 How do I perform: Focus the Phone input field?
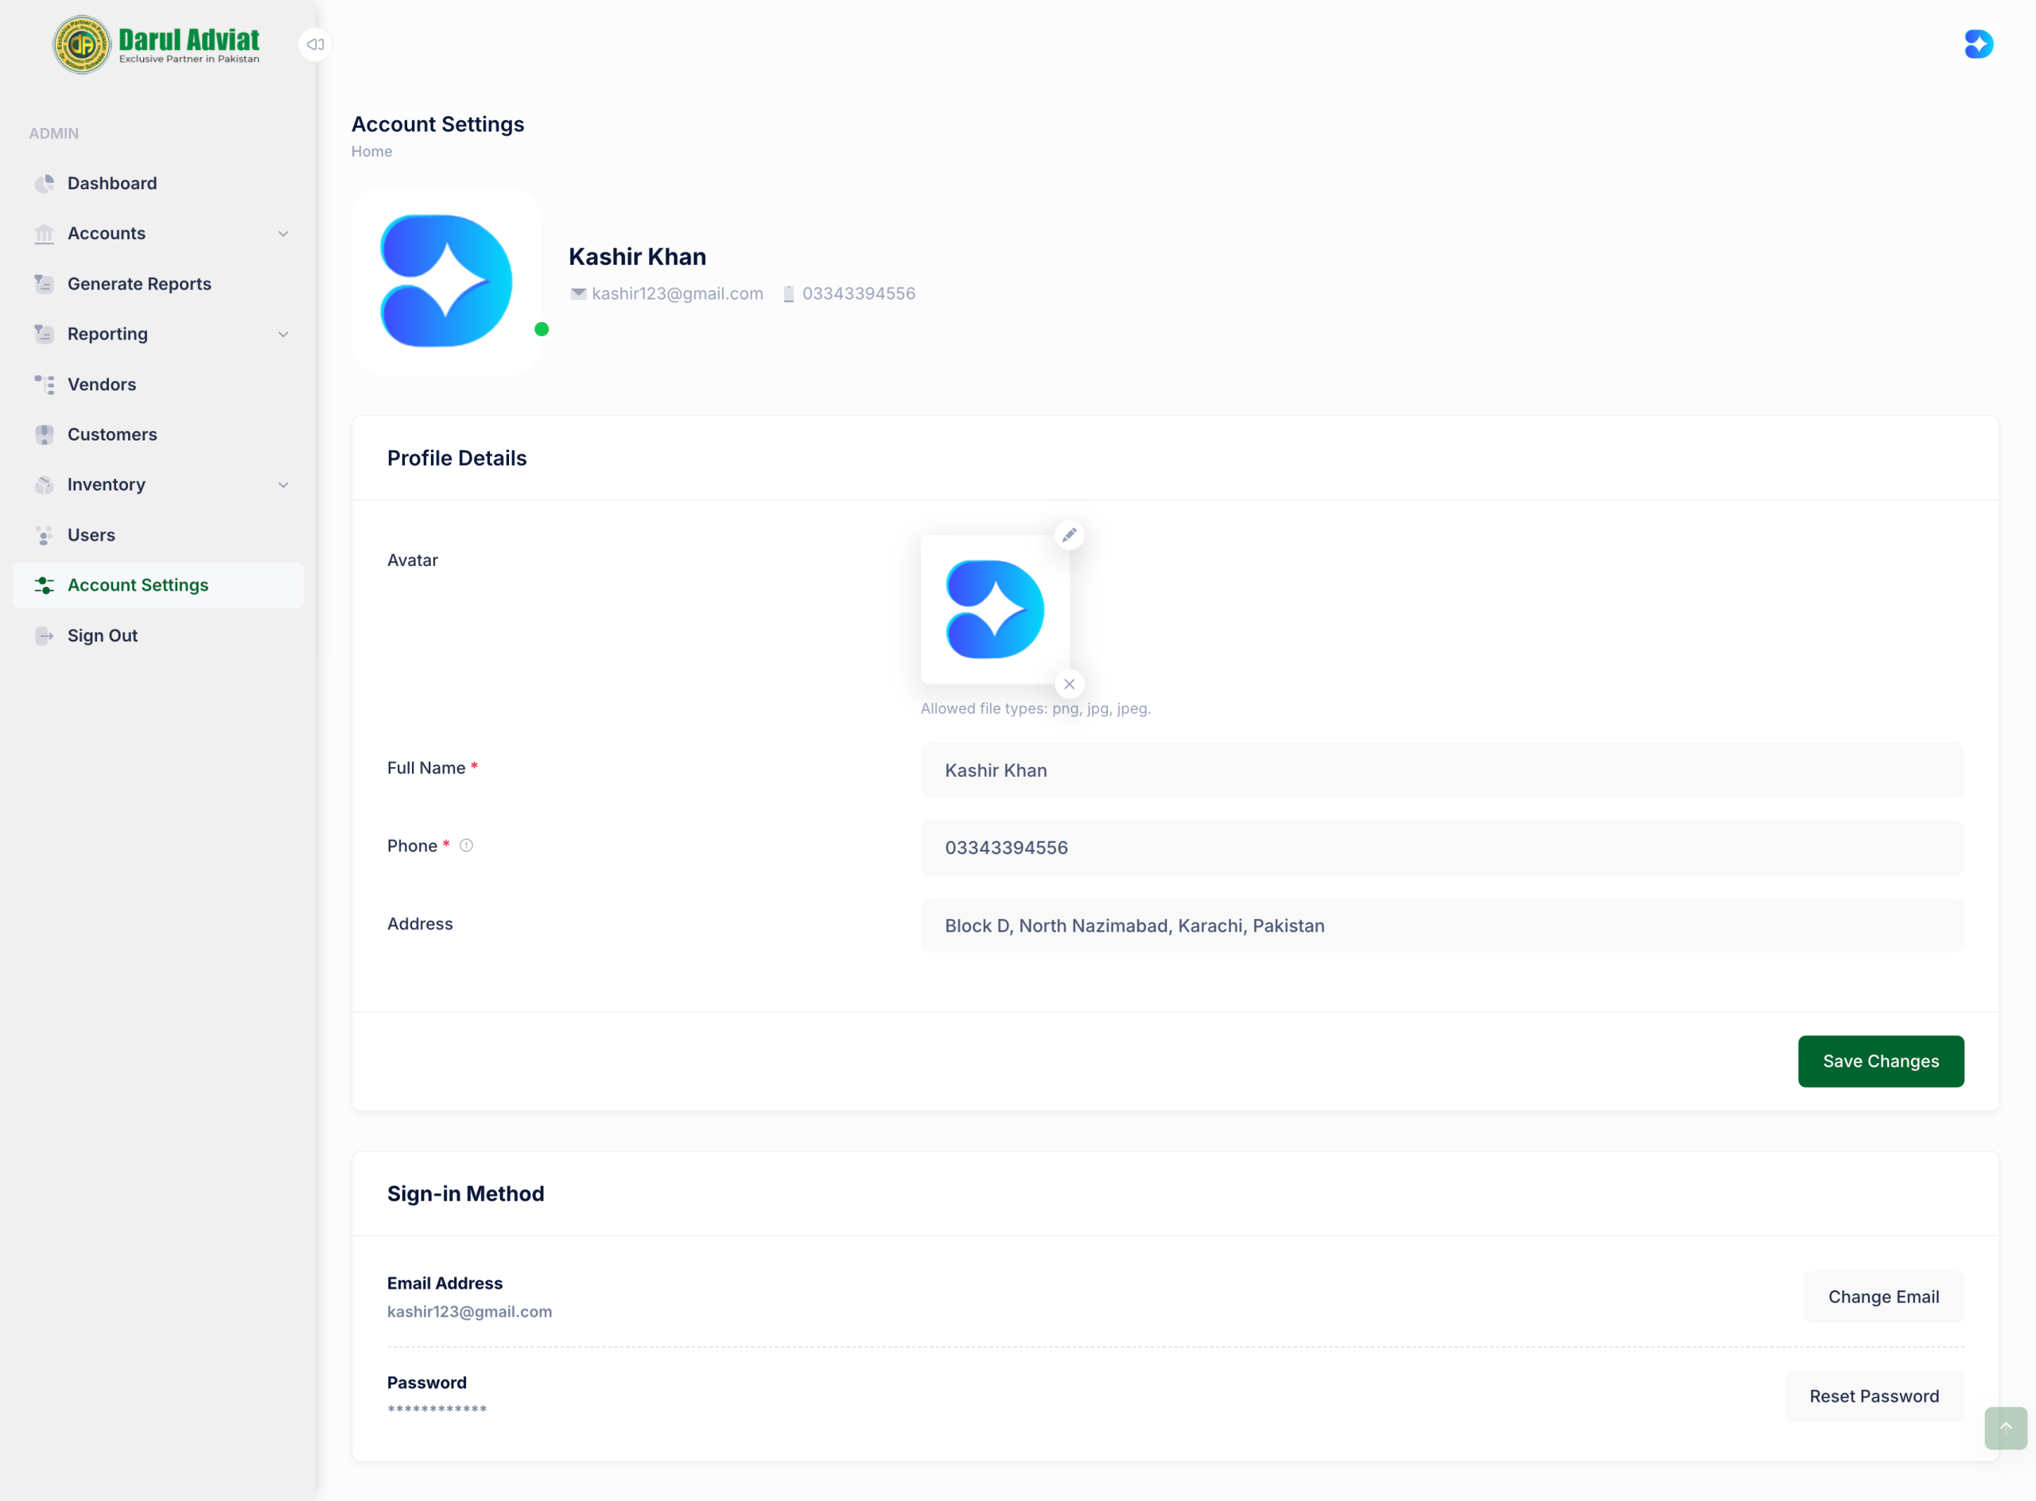[x=1442, y=847]
